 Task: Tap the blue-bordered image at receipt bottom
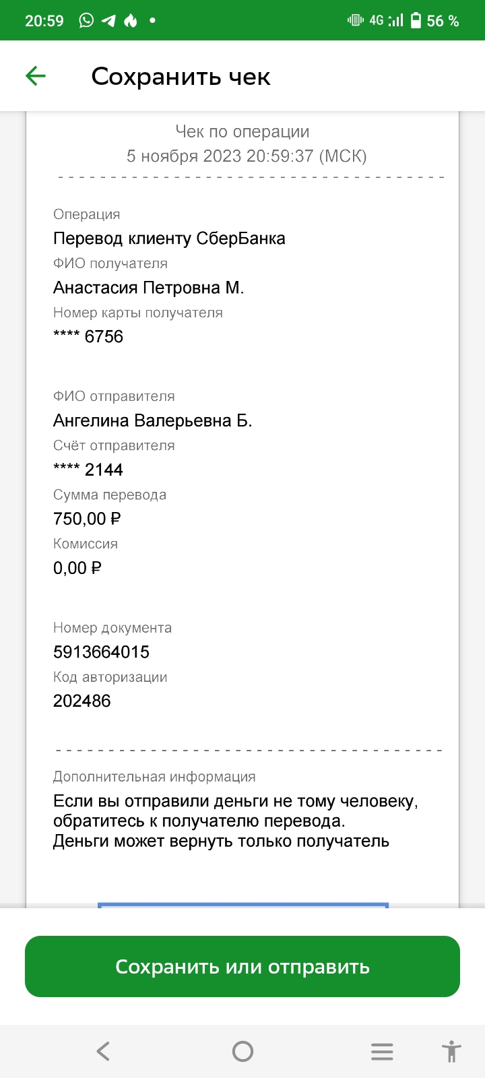[x=243, y=906]
